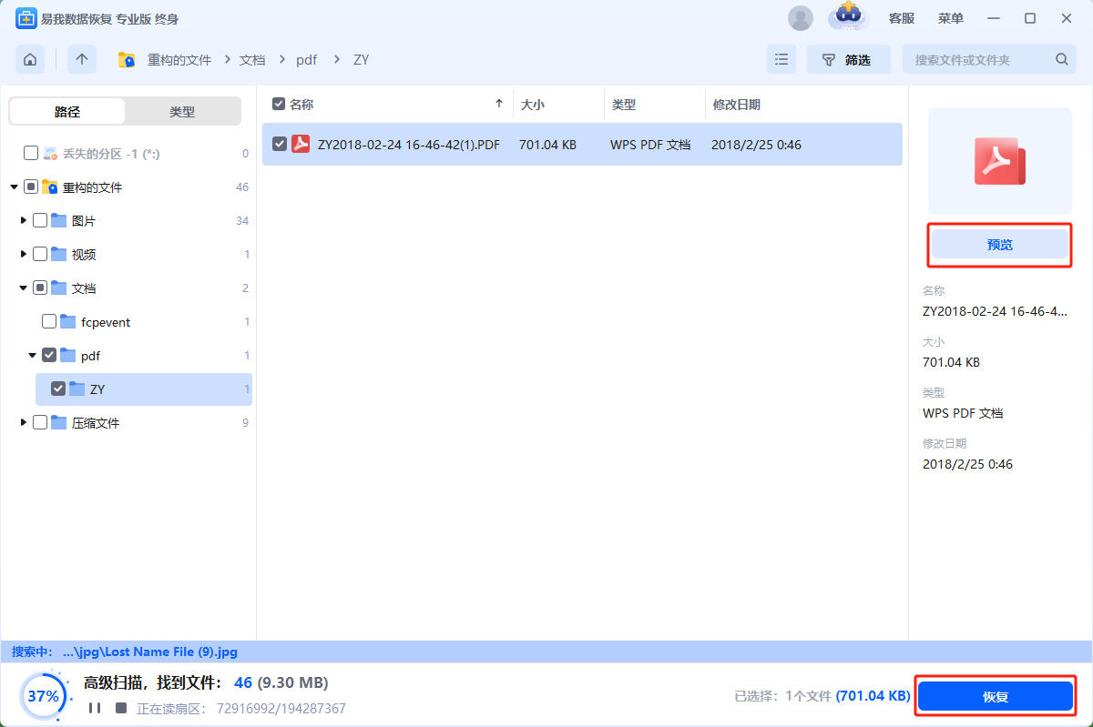Screen dimensions: 1093x727
Task: Switch view with the list layout icon
Action: pyautogui.click(x=781, y=60)
